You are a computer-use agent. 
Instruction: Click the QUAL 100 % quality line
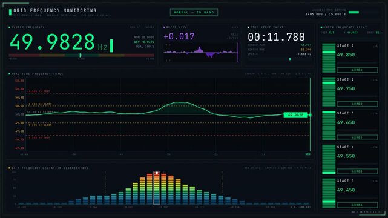click(145, 47)
